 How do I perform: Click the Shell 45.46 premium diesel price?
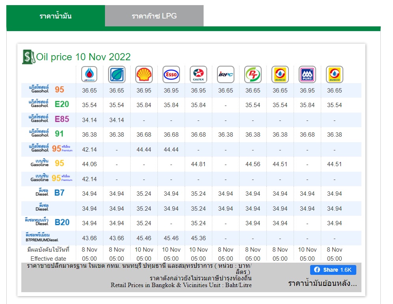click(x=144, y=238)
